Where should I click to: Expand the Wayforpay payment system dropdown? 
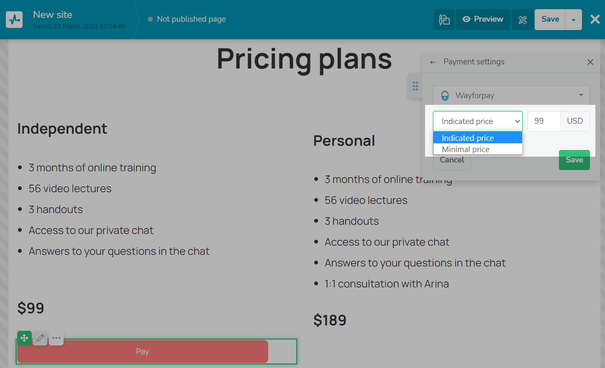pos(511,96)
